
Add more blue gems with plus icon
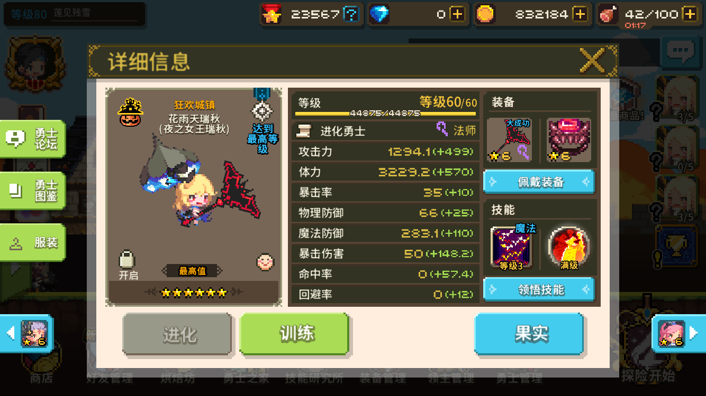coord(457,14)
